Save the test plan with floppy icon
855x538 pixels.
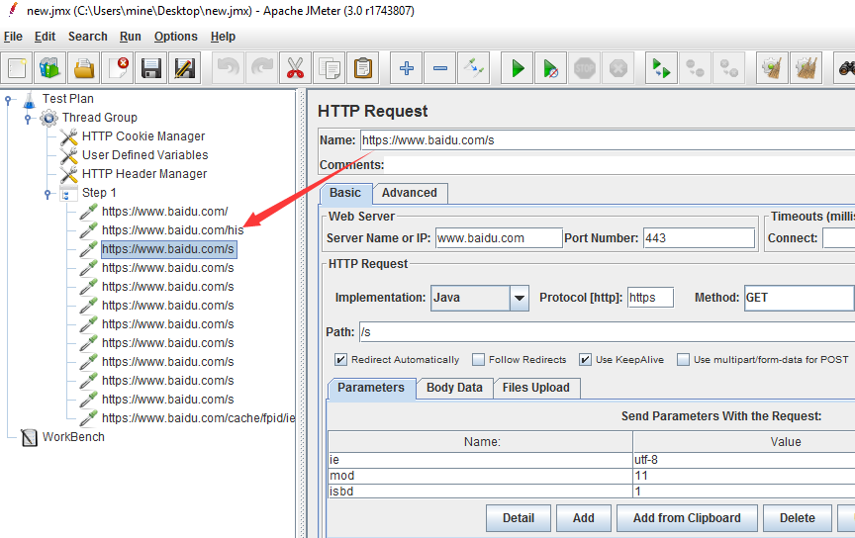coord(151,68)
